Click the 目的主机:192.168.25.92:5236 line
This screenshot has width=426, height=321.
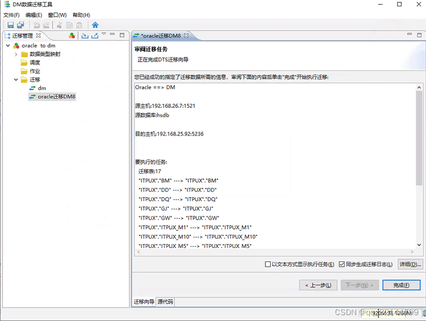point(169,134)
